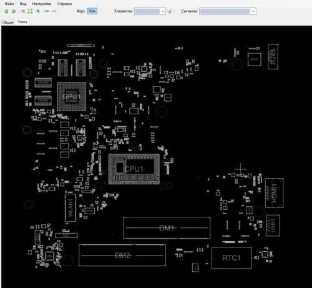Switch board view to Верх side
Viewport: 312px width, 288px height.
pos(80,11)
